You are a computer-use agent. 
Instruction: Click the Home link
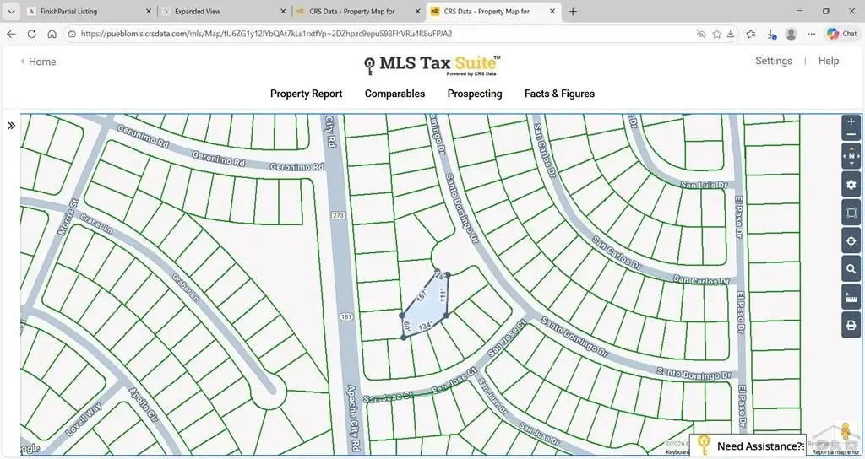[x=38, y=62]
